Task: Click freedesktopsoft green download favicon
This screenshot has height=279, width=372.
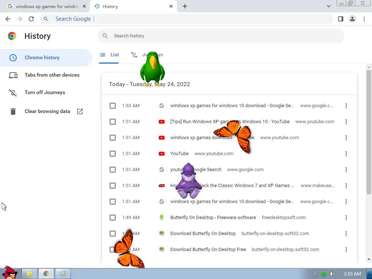Action: pos(162,218)
